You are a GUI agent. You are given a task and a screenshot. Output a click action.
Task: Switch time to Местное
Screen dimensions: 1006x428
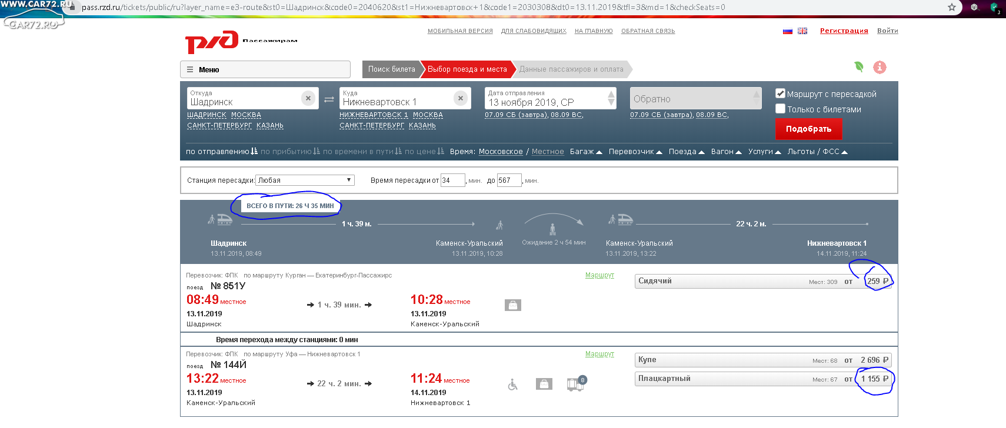(x=548, y=152)
